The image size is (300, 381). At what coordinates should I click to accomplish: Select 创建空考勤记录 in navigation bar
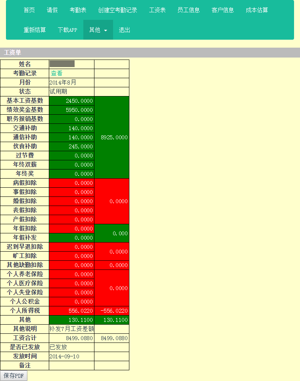[117, 10]
